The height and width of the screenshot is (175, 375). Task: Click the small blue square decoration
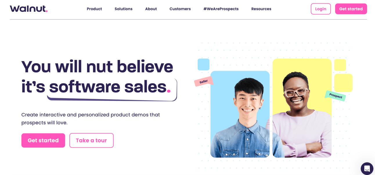tap(203, 64)
